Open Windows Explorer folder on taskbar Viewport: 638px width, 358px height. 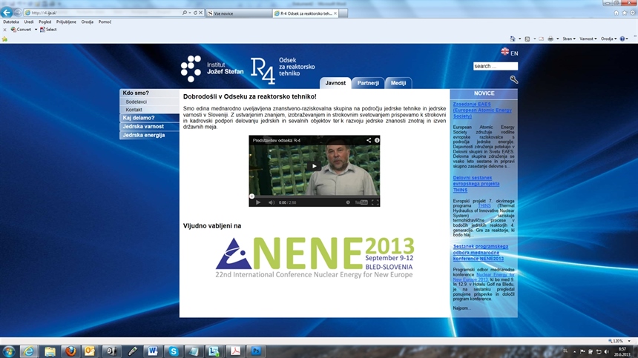(x=50, y=351)
